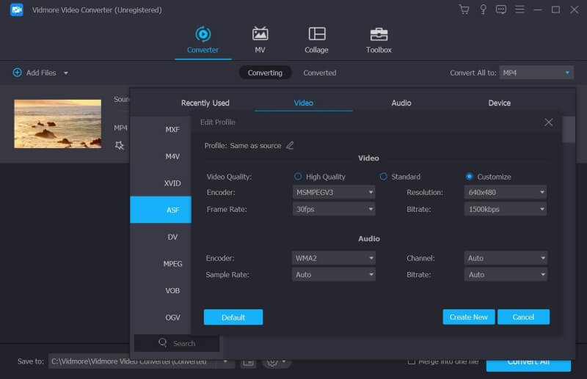Open the Resolution 640x480 dropdown
This screenshot has width=587, height=379.
coord(506,192)
